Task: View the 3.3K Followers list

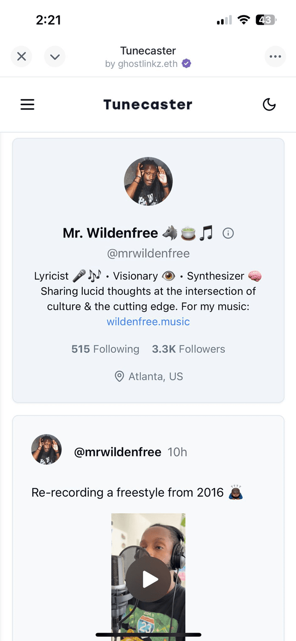Action: click(x=188, y=349)
